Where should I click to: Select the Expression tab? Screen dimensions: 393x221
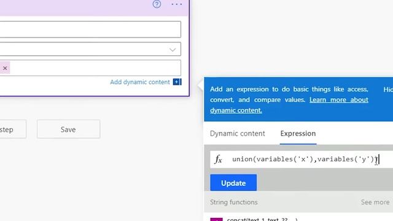click(298, 134)
